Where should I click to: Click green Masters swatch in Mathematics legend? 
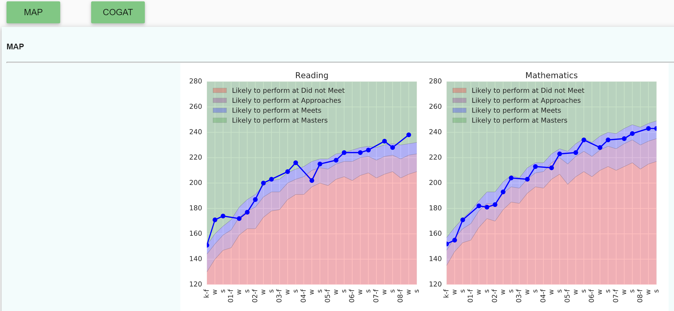point(459,120)
